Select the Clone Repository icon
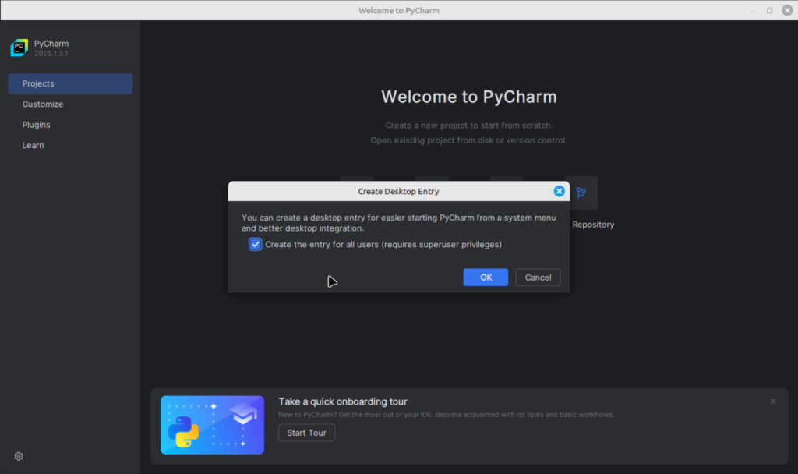 point(580,193)
